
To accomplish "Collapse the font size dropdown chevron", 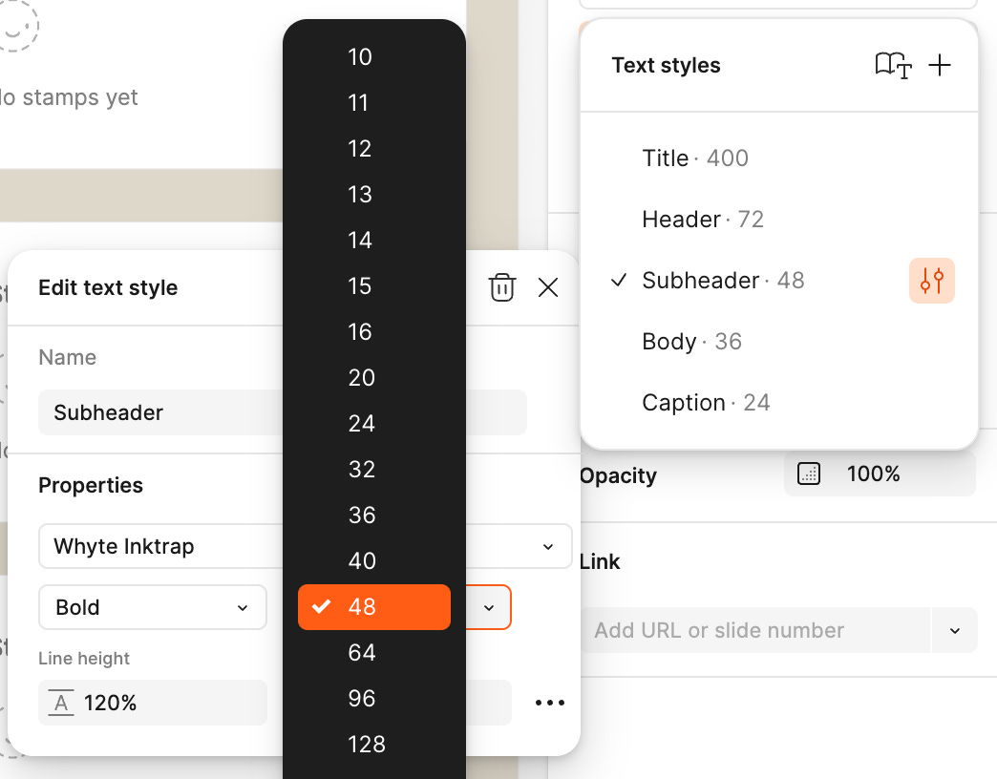I will [488, 608].
